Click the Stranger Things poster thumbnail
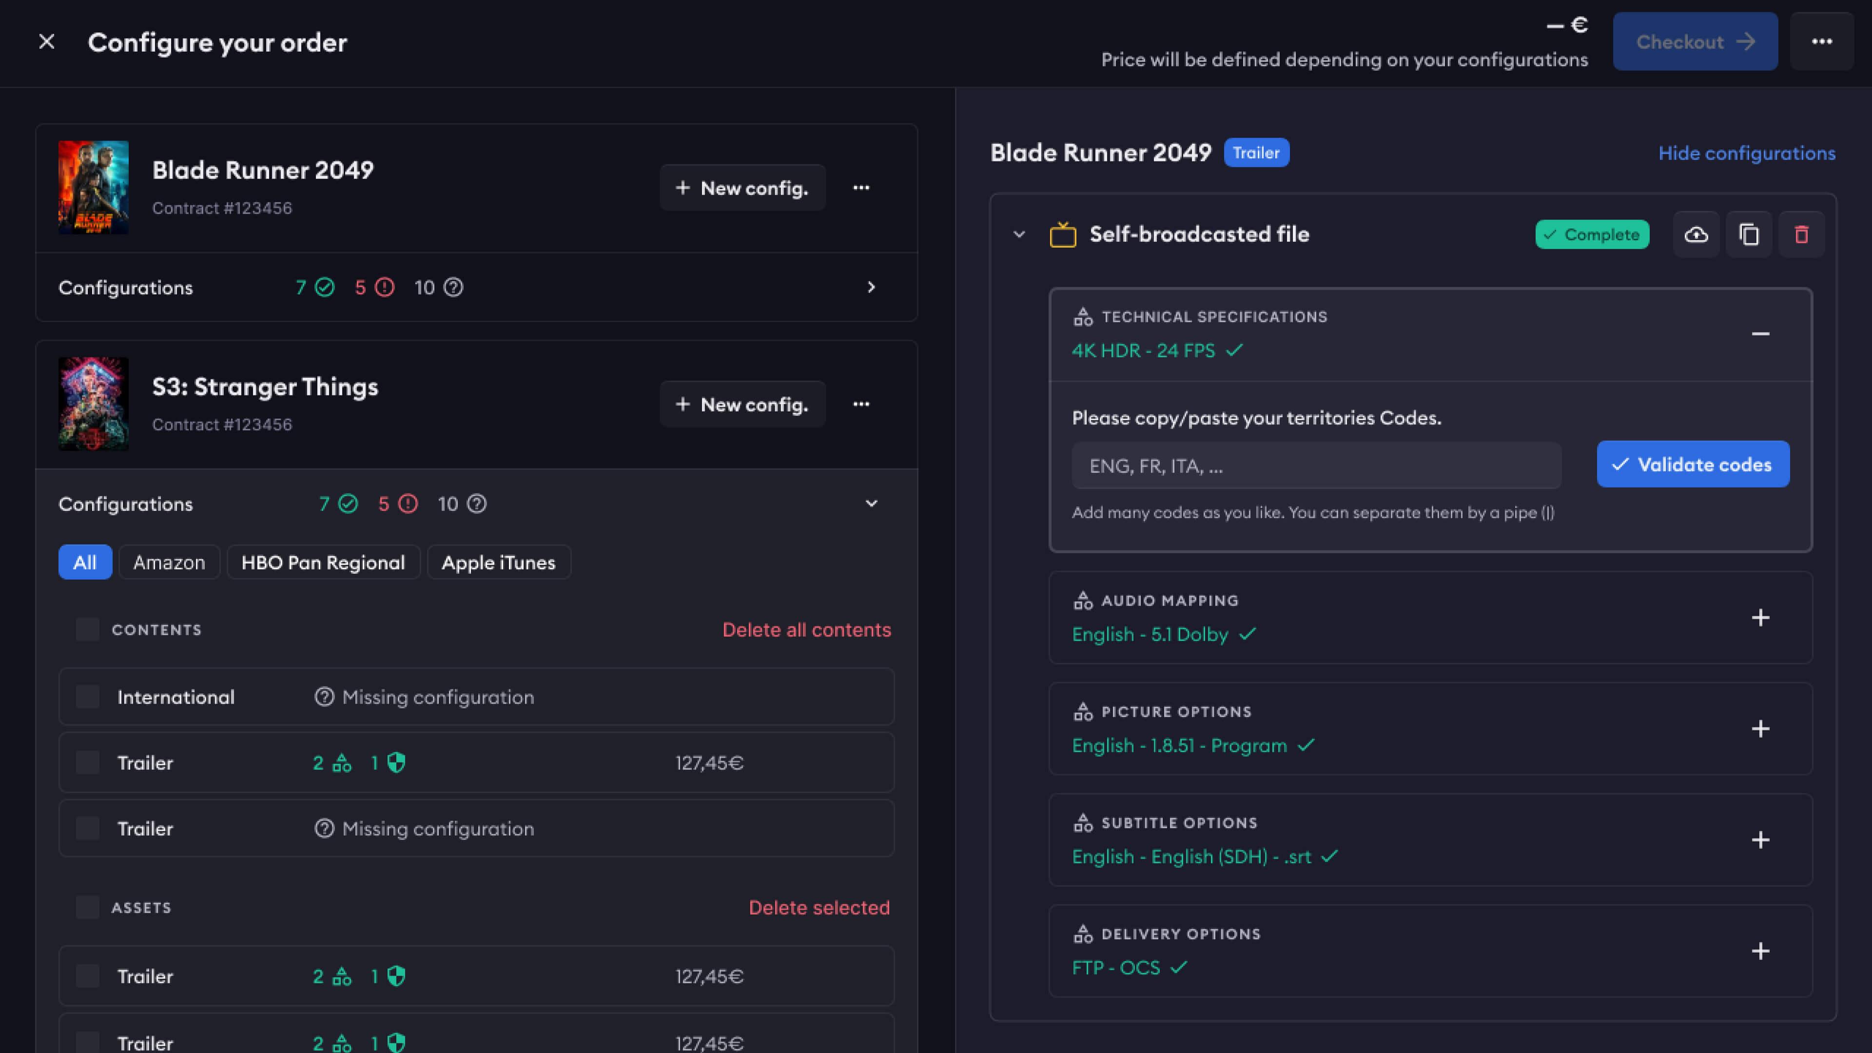Screen dimensions: 1872x1053 (93, 404)
